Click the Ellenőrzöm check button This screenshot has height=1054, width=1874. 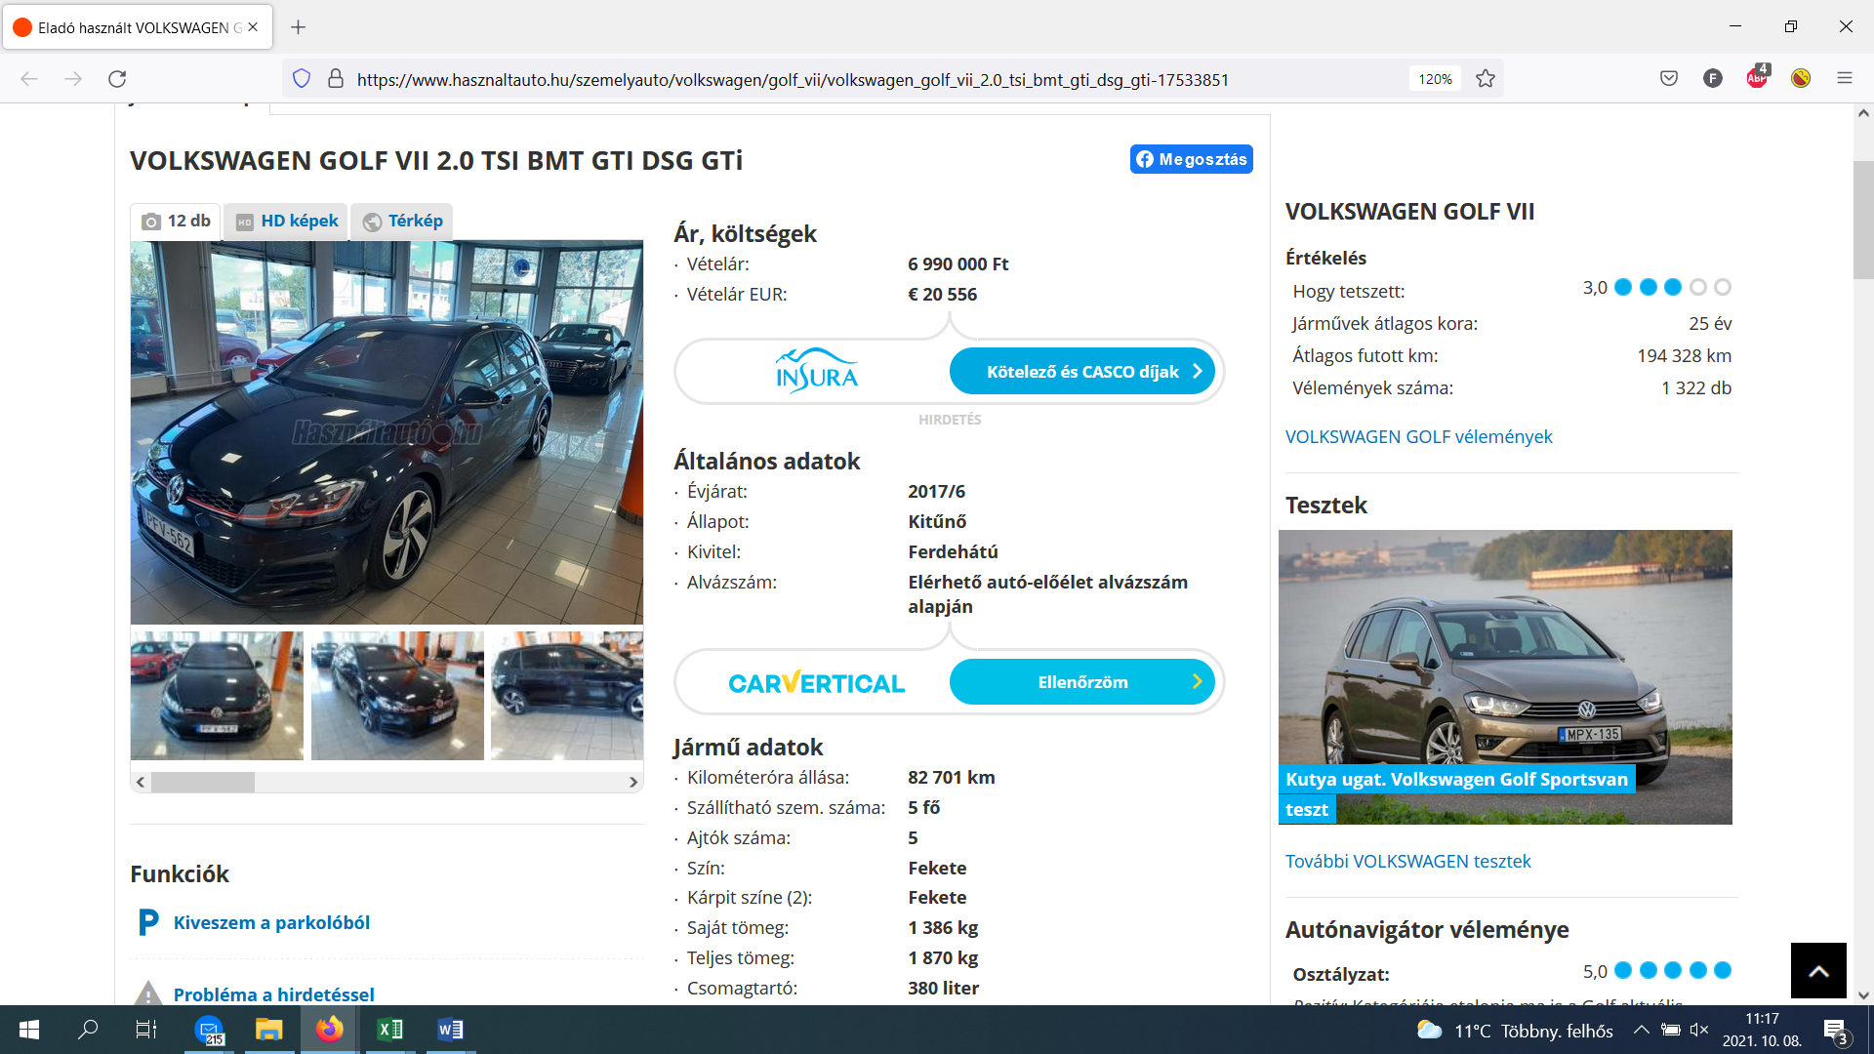(1082, 682)
